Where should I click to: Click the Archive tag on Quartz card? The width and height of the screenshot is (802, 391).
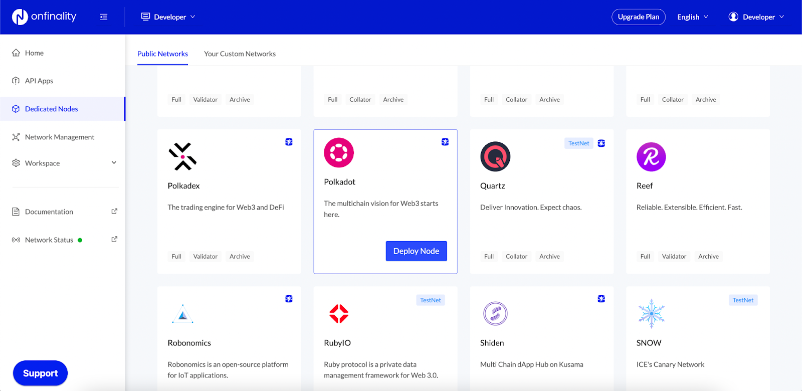point(549,257)
